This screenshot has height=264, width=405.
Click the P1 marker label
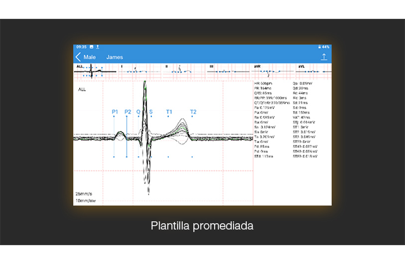[115, 112]
